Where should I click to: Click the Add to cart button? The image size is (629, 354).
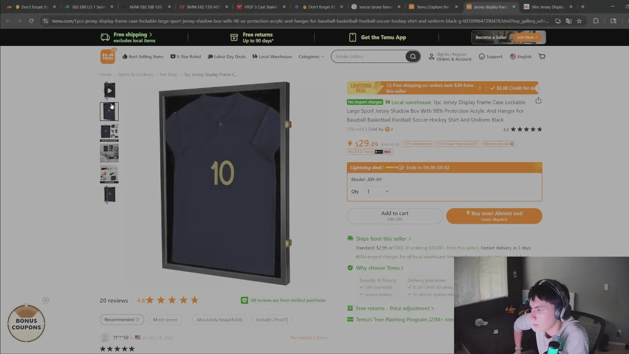pos(395,216)
